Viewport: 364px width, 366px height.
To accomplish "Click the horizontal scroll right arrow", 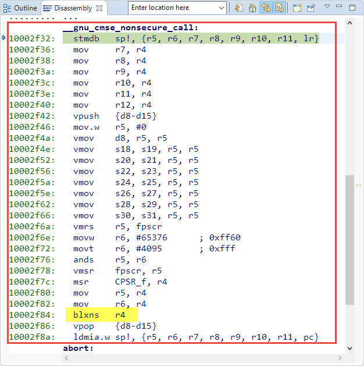I will click(340, 358).
